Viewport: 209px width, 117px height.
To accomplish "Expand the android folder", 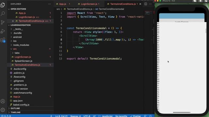I will 17,37.
